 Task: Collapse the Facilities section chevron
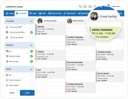31,45
